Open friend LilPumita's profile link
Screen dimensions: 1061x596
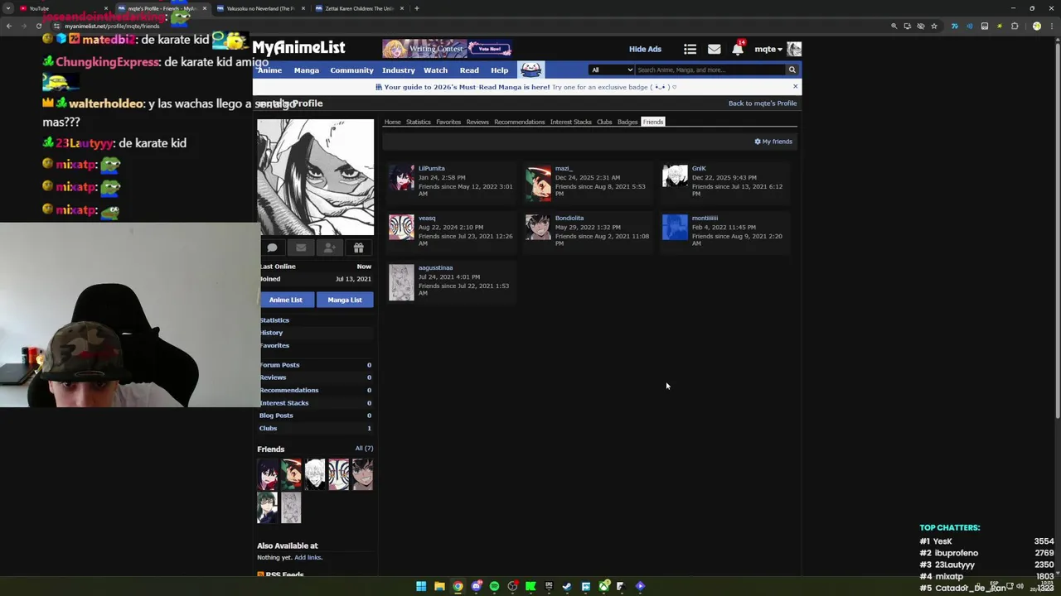pyautogui.click(x=432, y=168)
